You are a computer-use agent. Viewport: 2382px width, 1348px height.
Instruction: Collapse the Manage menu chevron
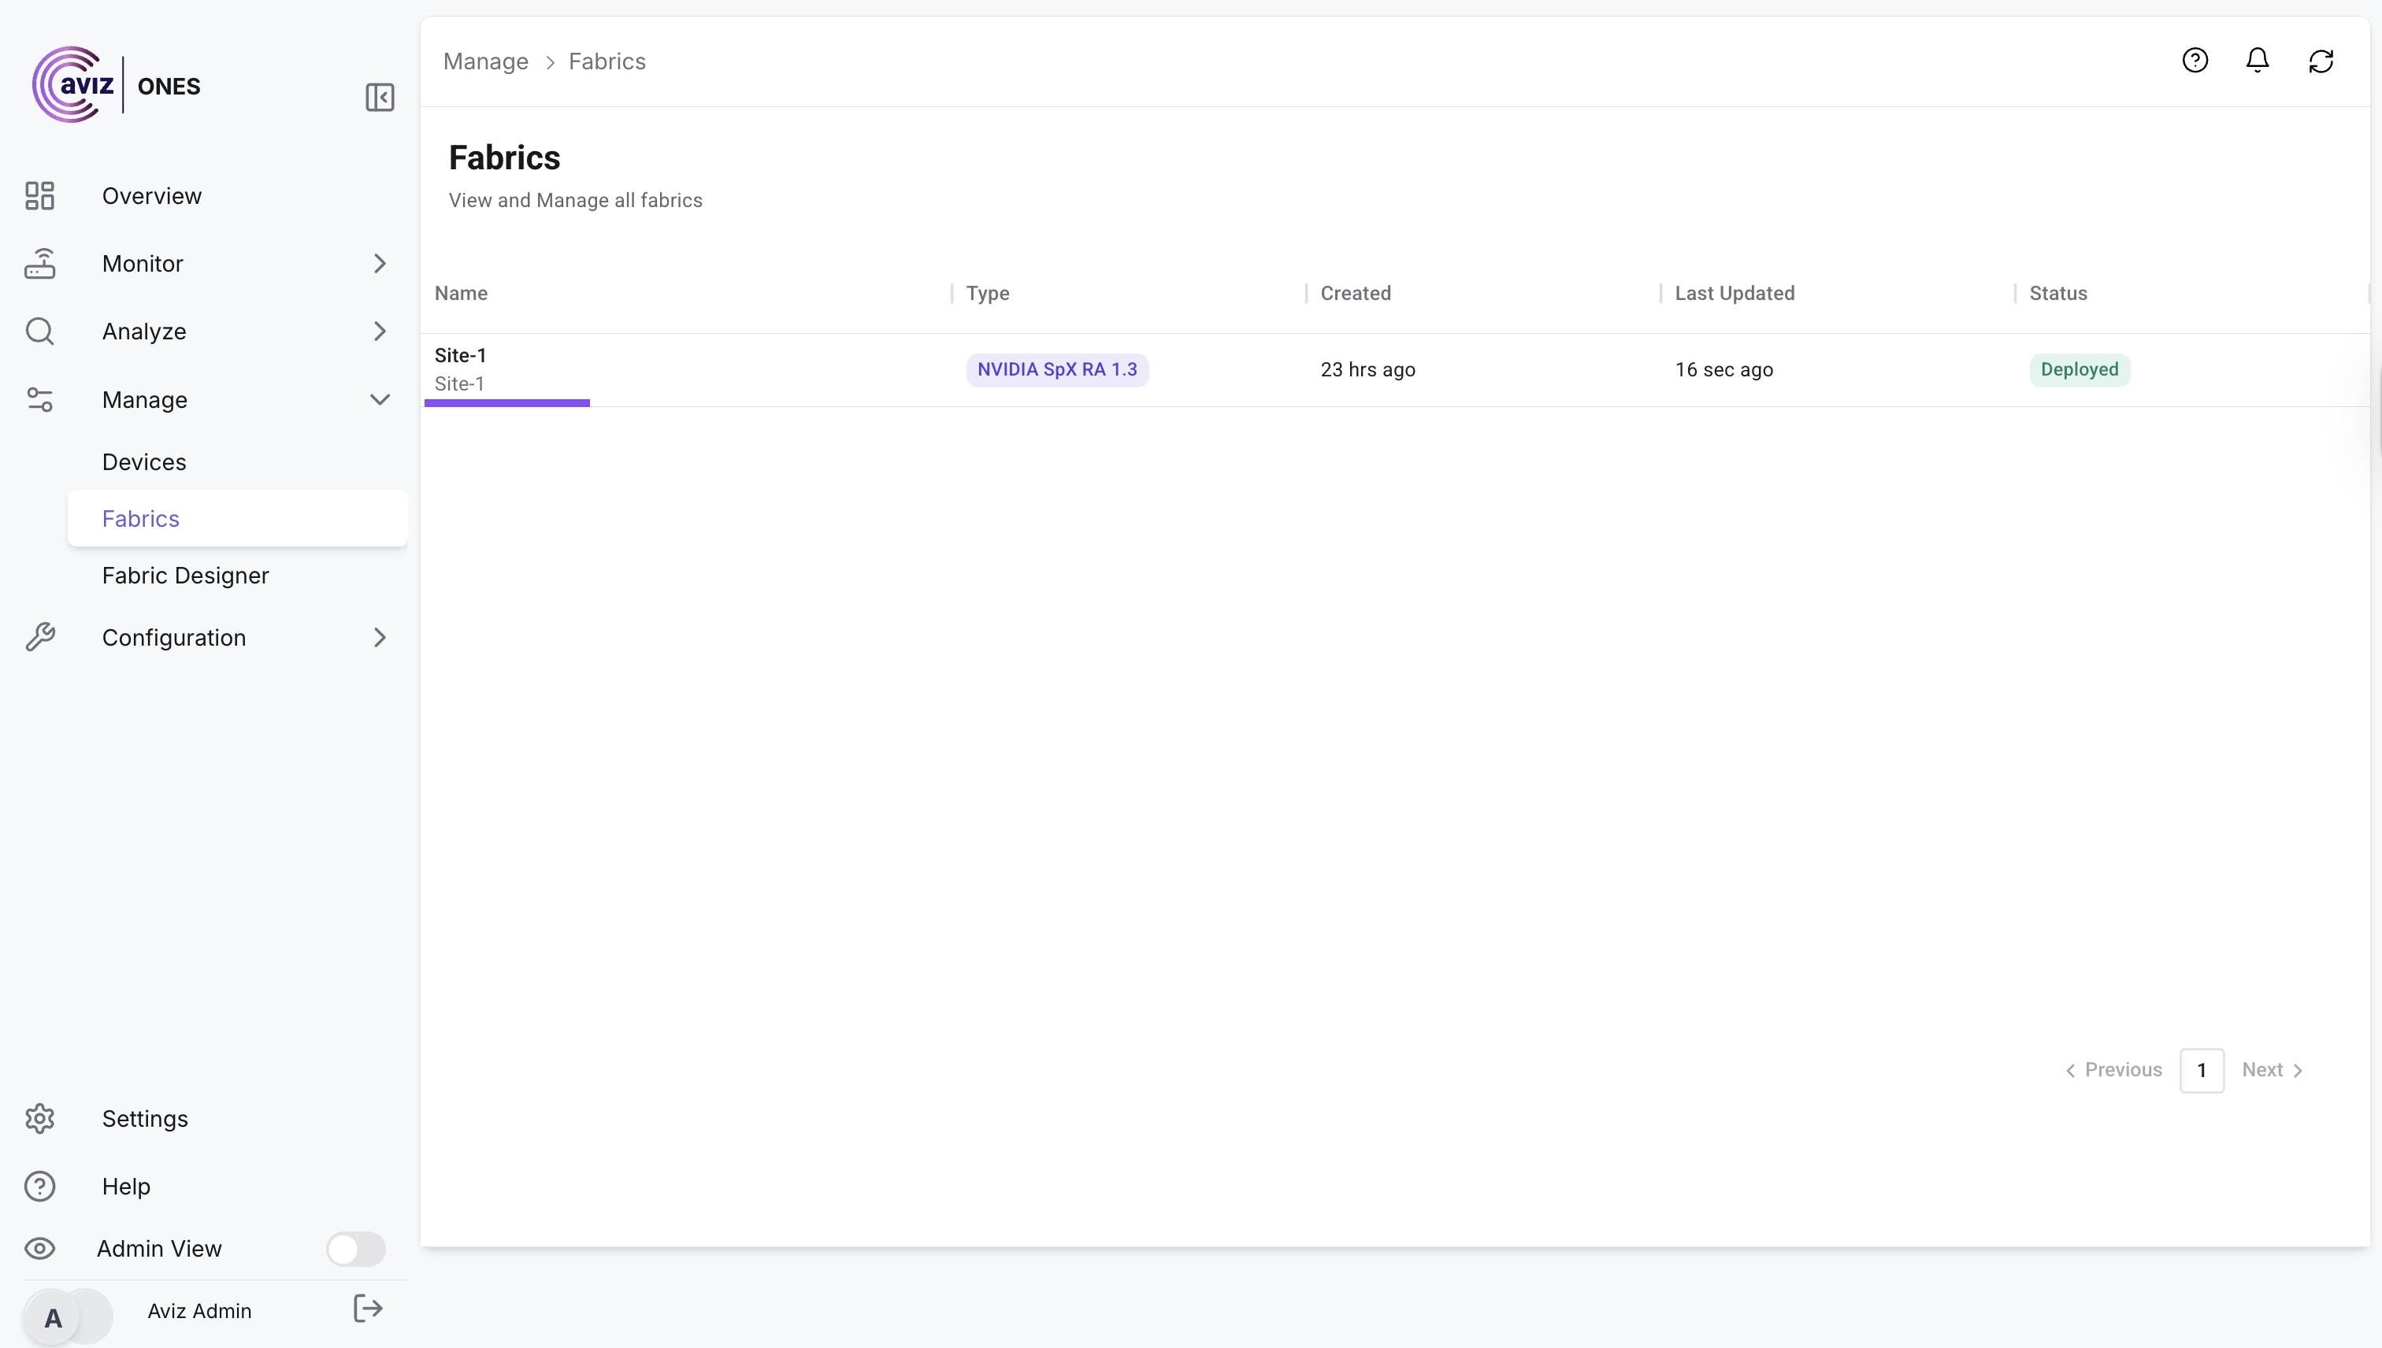tap(380, 400)
